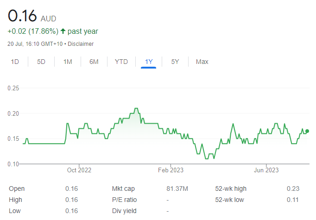Click the chart peak near 0.21

pyautogui.click(x=136, y=108)
